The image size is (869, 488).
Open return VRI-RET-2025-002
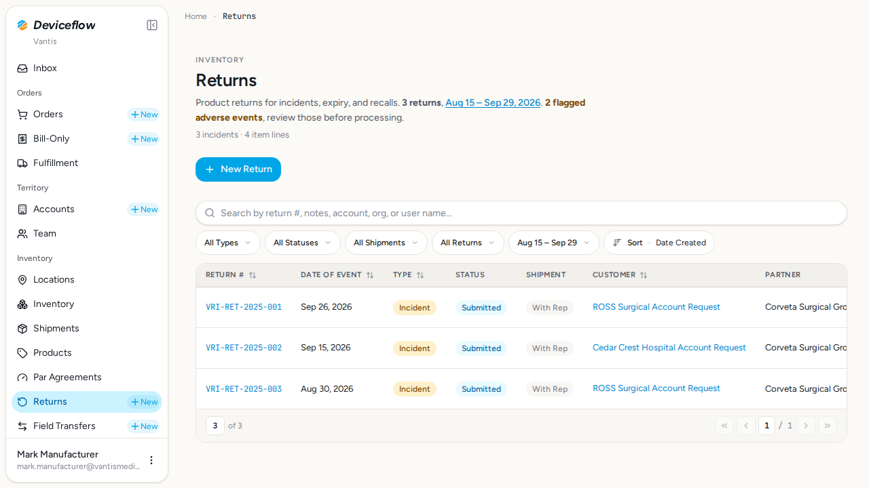tap(244, 348)
